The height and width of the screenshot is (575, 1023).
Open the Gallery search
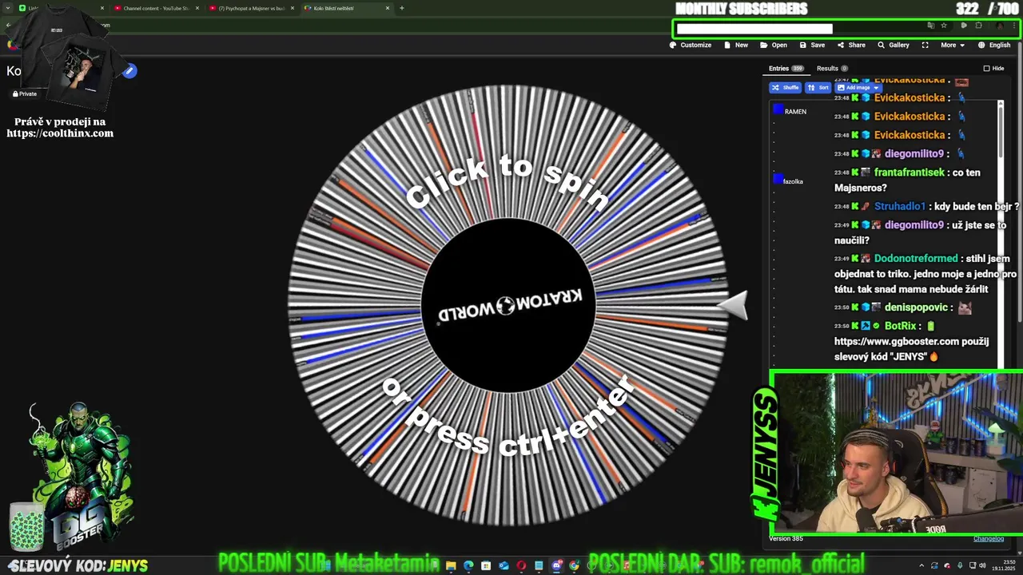point(894,45)
